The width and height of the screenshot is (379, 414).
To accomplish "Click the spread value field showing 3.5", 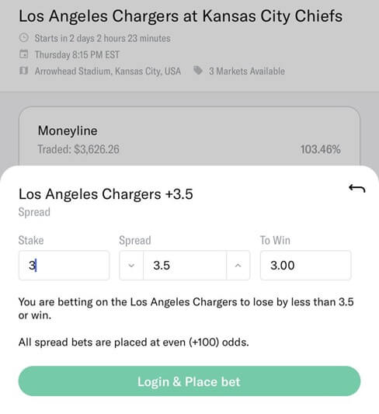I will 185,266.
